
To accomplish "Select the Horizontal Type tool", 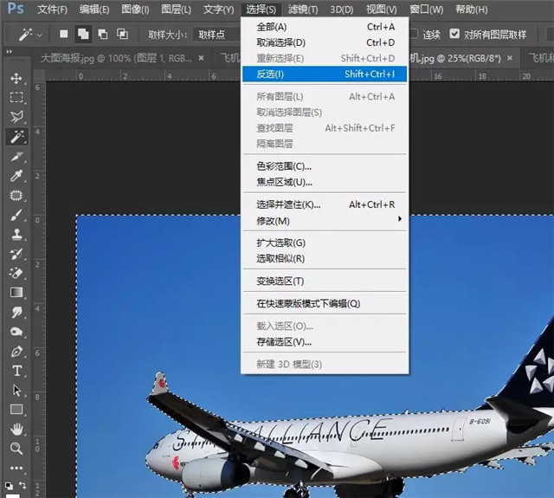I will pos(16,371).
